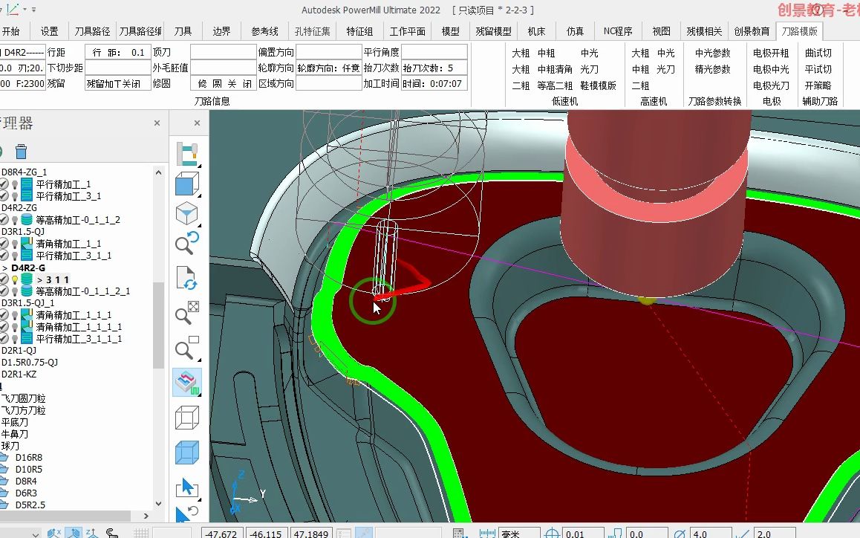
Task: Click the 清角精加工_1_1 strategy icon
Action: pos(27,243)
